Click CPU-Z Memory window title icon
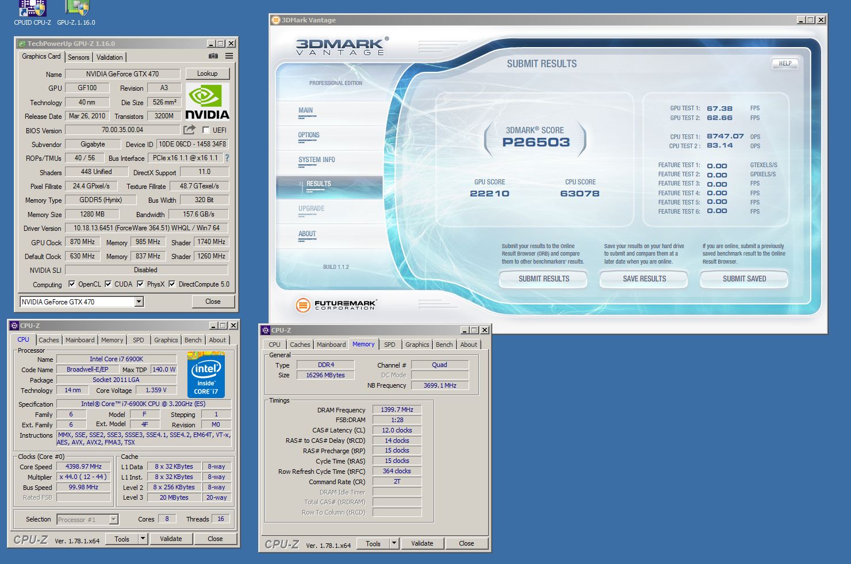 click(x=266, y=330)
